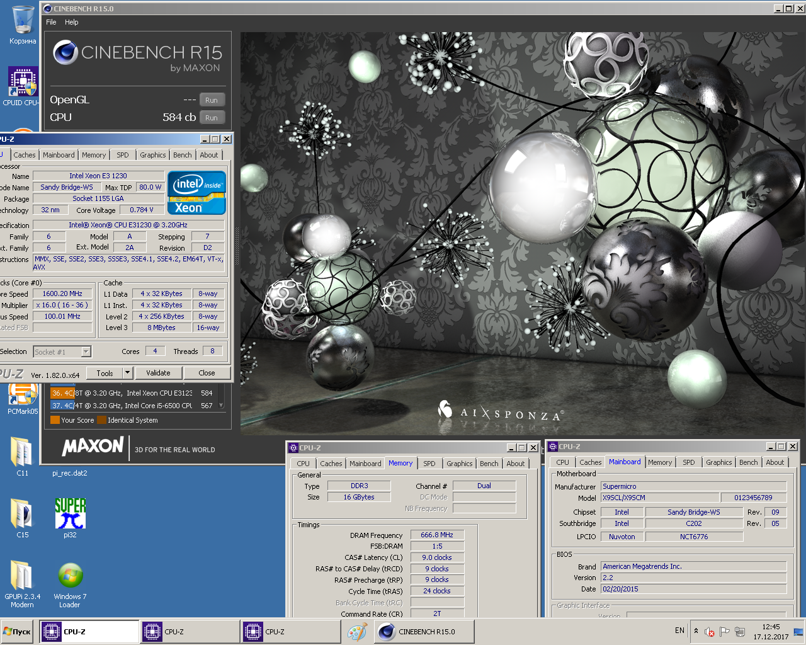The width and height of the screenshot is (806, 645).
Task: Click the Intel Inside Xeon logo in CPU-Z
Action: click(196, 193)
